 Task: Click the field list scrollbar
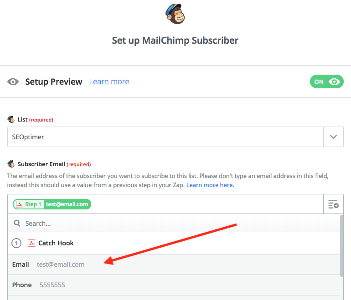pos(342,246)
